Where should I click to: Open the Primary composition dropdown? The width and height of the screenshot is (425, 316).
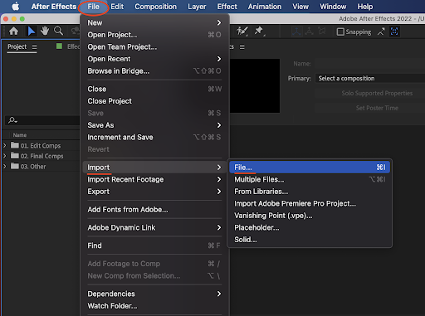pos(370,79)
